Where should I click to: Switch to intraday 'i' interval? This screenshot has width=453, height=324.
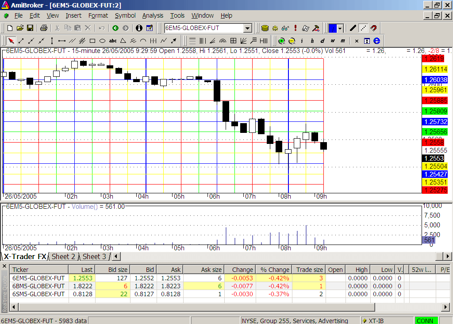(302, 41)
